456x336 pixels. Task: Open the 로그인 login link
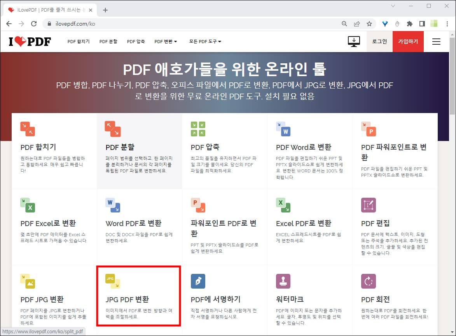pyautogui.click(x=379, y=41)
